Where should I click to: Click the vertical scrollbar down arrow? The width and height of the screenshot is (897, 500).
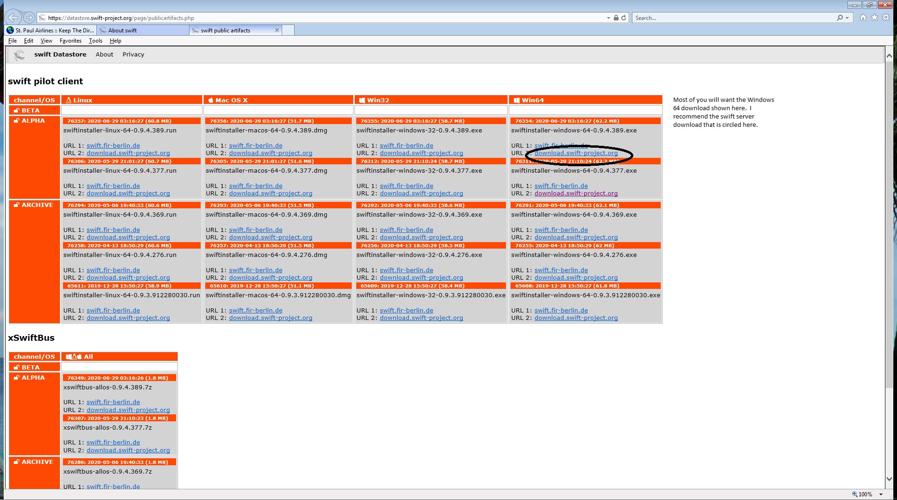point(889,479)
